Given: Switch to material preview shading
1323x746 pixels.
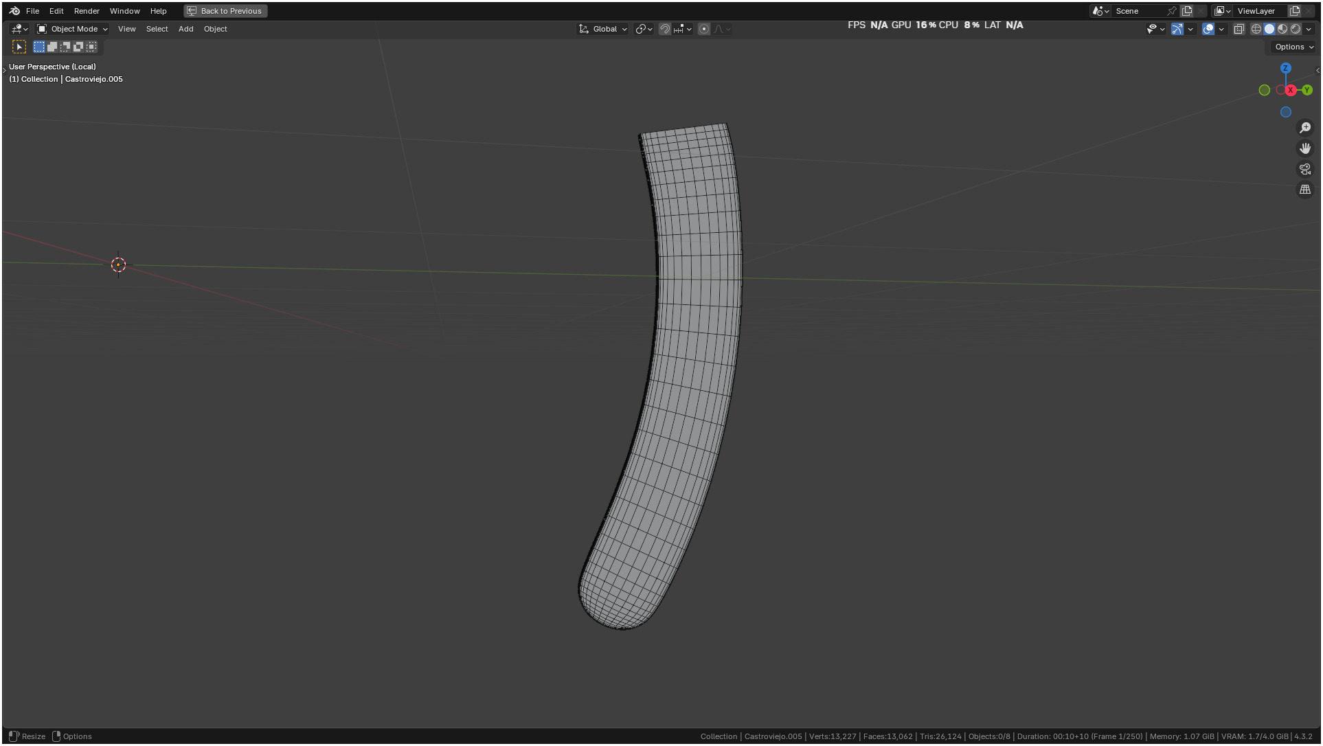Looking at the screenshot, I should point(1282,29).
